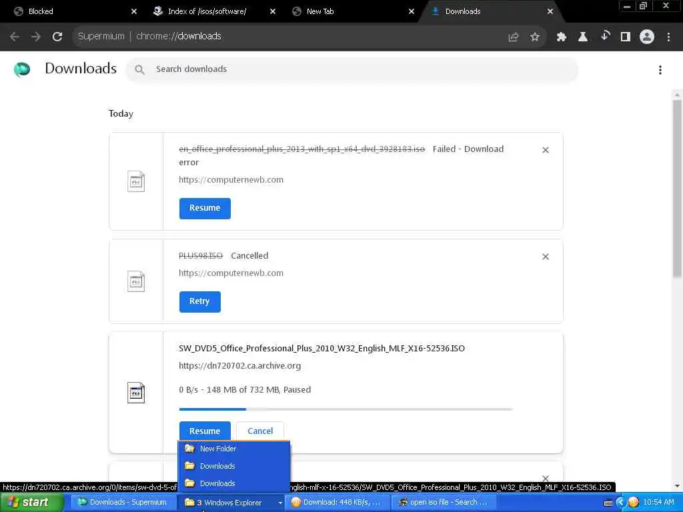Click the file icon of Office 2013 ISO
683x512 pixels.
coord(136,181)
